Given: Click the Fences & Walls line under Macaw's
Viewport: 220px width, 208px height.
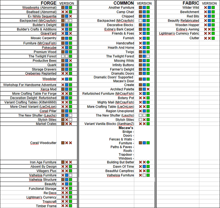Looking at the screenshot, I should (x=121, y=139).
